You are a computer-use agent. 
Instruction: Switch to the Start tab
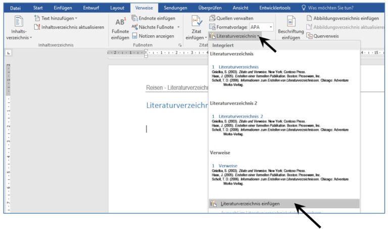point(37,8)
